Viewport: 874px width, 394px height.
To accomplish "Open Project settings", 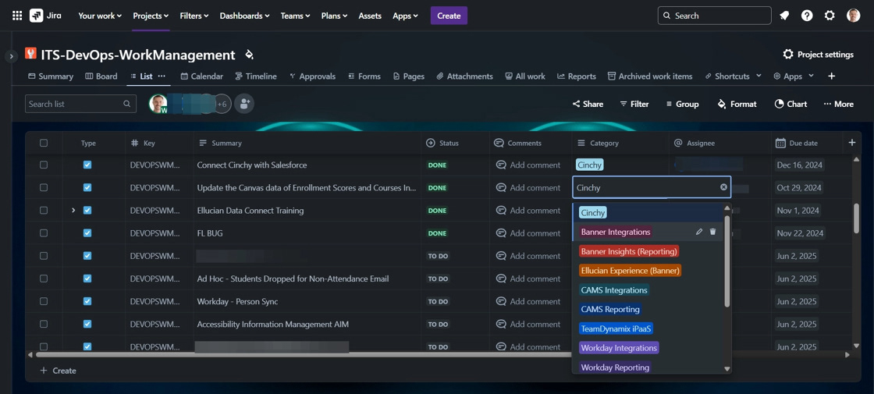I will coord(819,55).
